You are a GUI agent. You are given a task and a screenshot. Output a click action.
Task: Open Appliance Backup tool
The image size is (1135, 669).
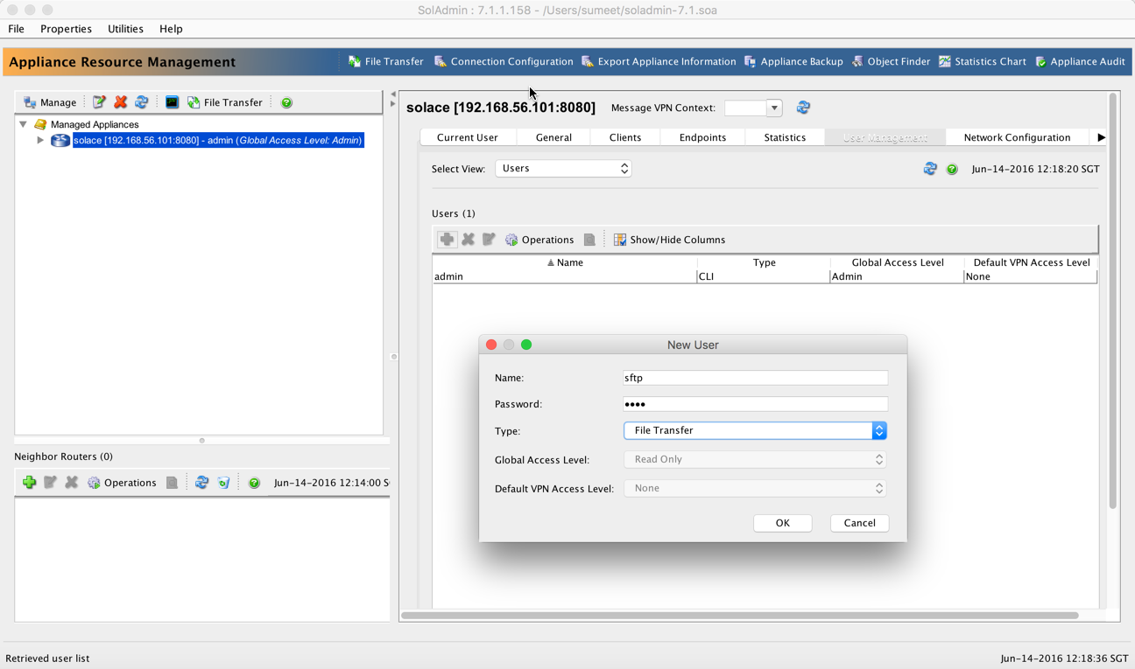[793, 61]
